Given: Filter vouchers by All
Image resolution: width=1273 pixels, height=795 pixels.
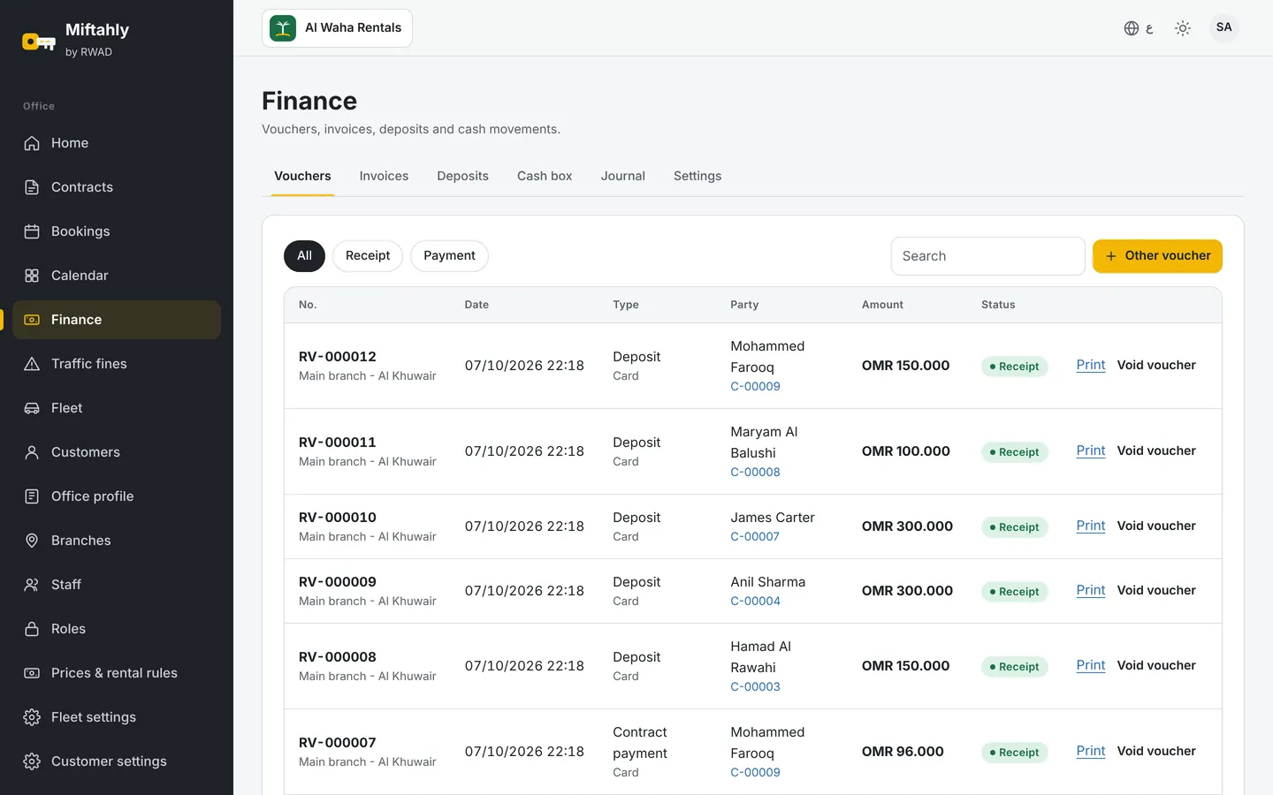Looking at the screenshot, I should (304, 256).
